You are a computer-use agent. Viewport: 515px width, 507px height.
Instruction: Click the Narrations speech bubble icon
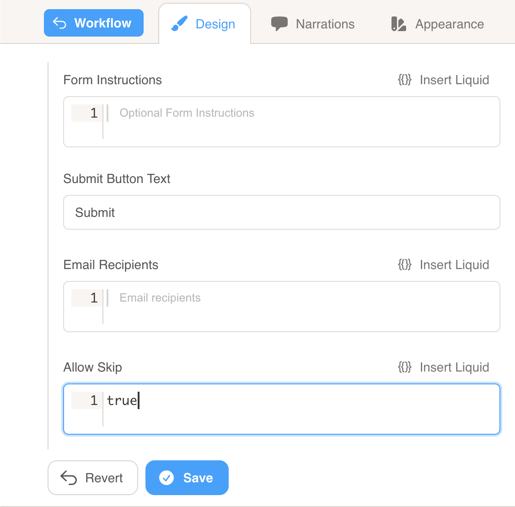[x=279, y=24]
